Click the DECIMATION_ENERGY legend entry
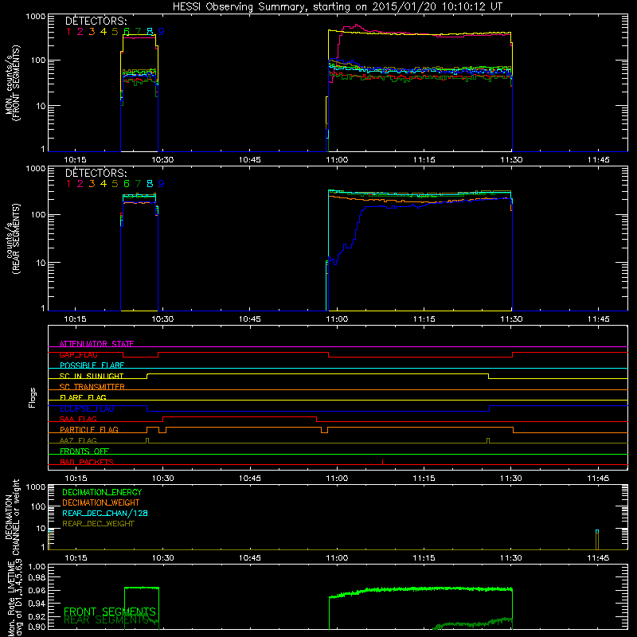The height and width of the screenshot is (637, 637). click(x=102, y=492)
